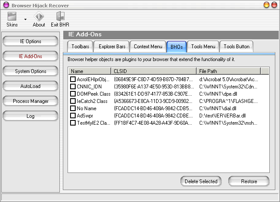Switch to the Tools Menu tab

[203, 47]
